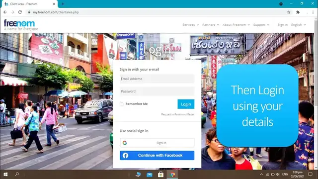Open a new browser tab

point(63,4)
